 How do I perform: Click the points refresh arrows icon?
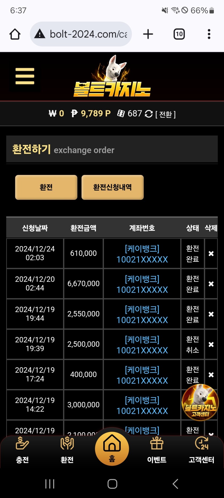[149, 114]
